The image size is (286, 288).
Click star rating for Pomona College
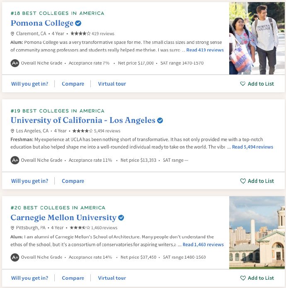(x=80, y=34)
